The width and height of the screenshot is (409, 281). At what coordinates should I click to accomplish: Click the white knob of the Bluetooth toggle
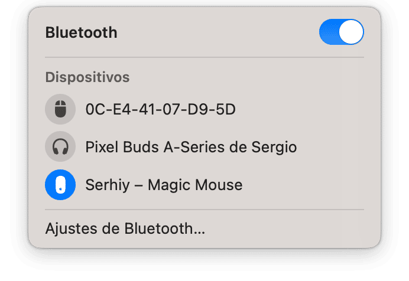(x=352, y=32)
